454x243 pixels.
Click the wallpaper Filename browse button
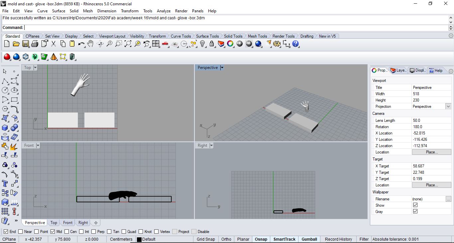(448, 199)
